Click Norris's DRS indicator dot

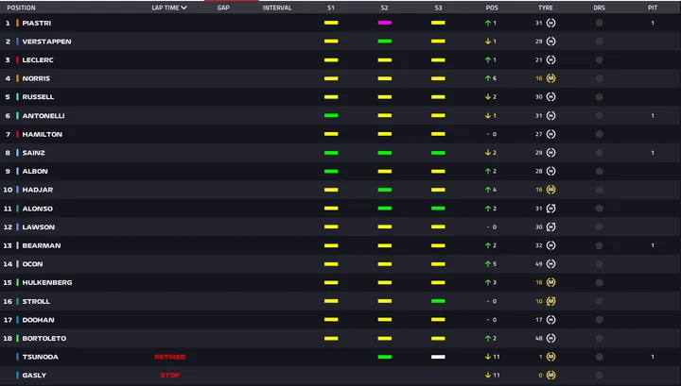[599, 78]
